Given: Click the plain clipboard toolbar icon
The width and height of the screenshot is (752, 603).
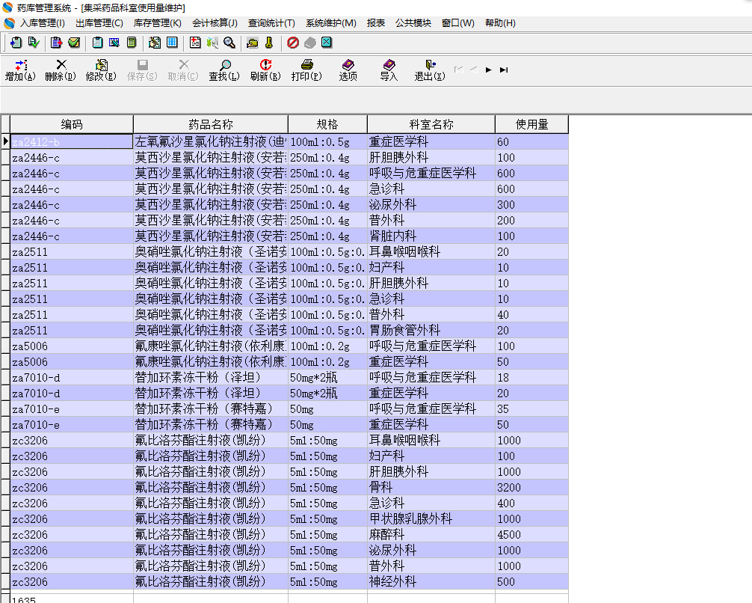Looking at the screenshot, I should (x=97, y=43).
